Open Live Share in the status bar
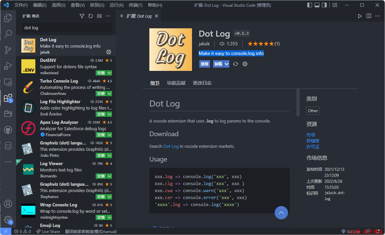 pyautogui.click(x=48, y=231)
